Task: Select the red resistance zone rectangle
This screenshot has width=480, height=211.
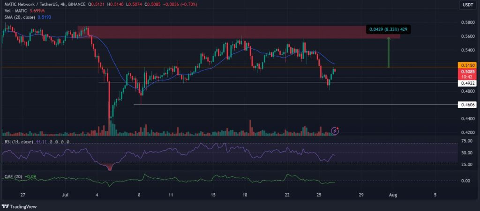Action: click(239, 32)
